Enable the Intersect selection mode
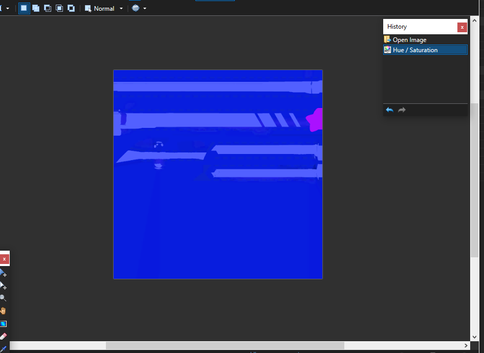The height and width of the screenshot is (353, 484). [59, 8]
